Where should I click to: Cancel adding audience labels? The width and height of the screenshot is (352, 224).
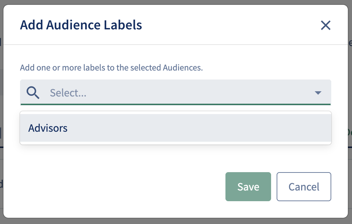coord(304,187)
